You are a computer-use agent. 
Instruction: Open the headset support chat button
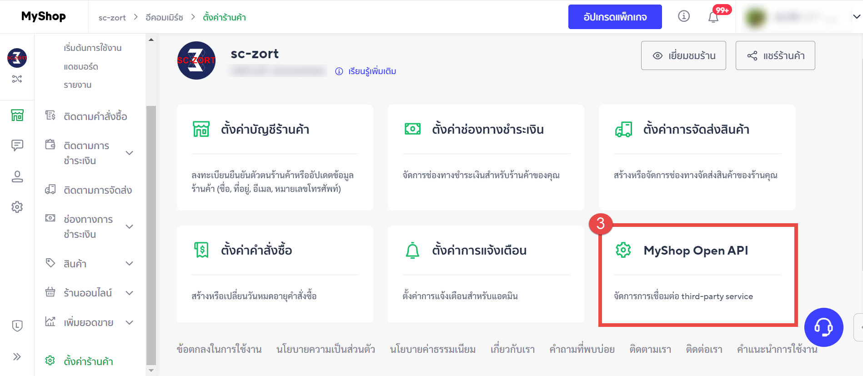click(x=823, y=327)
